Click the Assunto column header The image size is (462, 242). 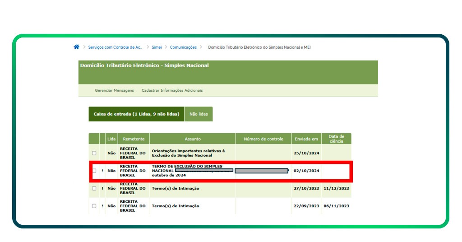coord(193,139)
